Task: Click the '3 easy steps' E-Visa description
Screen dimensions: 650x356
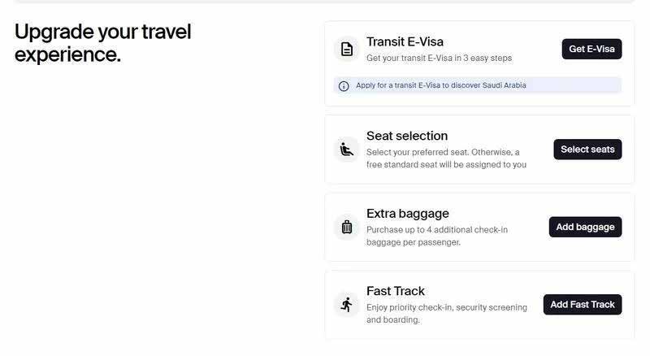Action: coord(439,59)
